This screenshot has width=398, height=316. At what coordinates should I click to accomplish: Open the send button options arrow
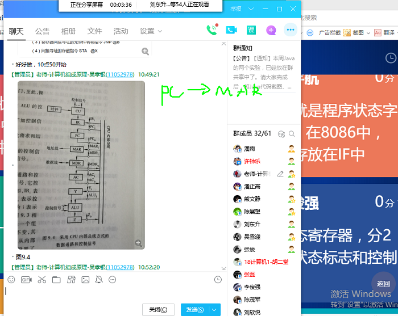(x=214, y=310)
